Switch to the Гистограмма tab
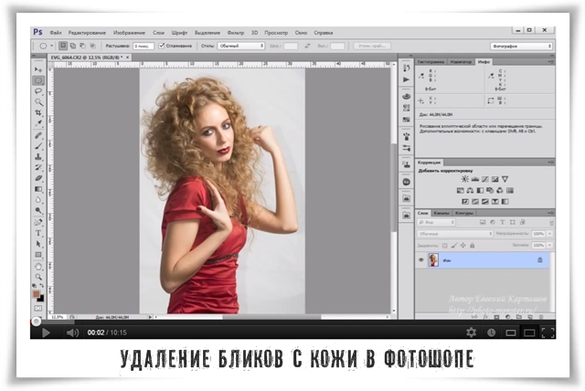Screen dimensions: 585x391 pyautogui.click(x=431, y=62)
